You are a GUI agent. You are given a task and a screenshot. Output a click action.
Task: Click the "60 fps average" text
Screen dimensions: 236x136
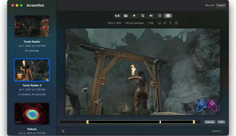[134, 23]
